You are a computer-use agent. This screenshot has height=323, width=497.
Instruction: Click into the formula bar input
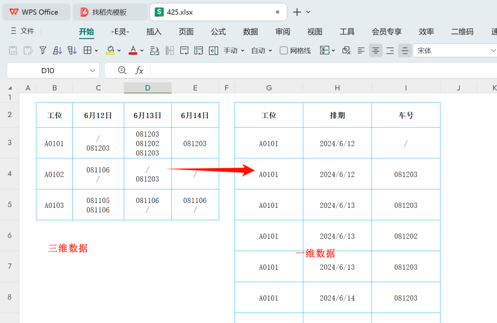pos(323,70)
